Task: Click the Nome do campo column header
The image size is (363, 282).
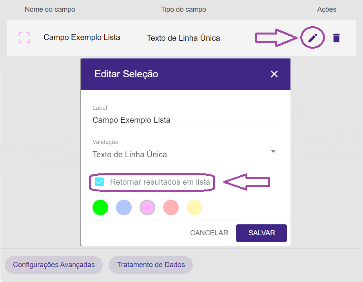Action: (x=50, y=9)
